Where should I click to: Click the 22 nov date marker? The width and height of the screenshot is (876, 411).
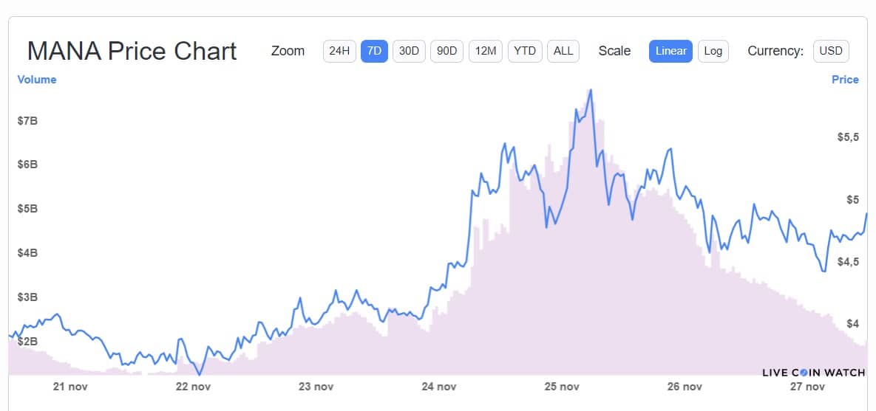192,387
